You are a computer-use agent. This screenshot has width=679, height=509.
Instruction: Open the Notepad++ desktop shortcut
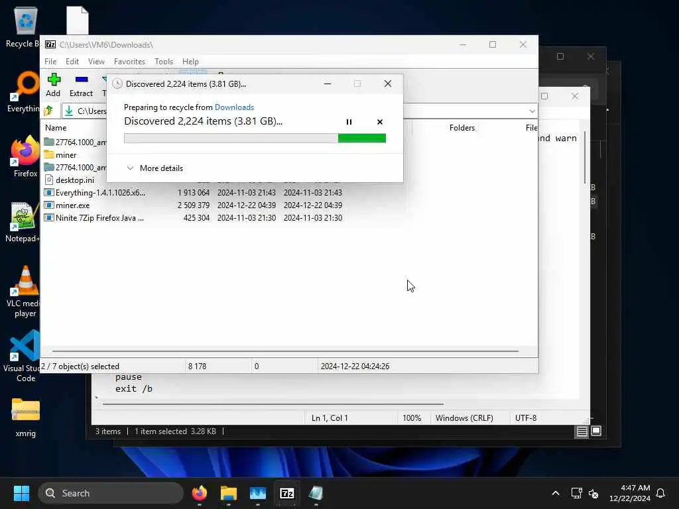(x=23, y=223)
